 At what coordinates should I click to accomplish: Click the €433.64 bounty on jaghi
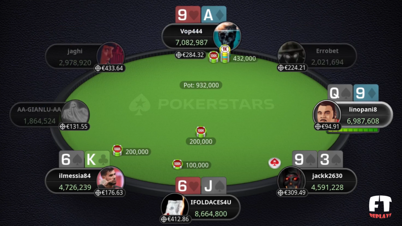(x=109, y=68)
